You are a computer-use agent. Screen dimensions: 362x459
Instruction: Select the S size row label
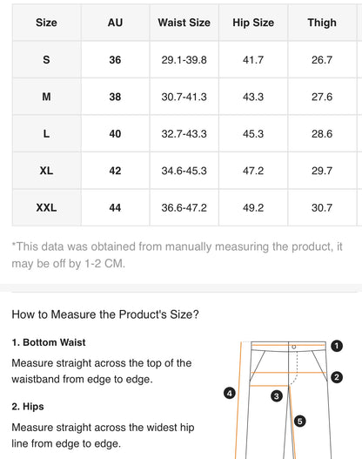tap(46, 60)
